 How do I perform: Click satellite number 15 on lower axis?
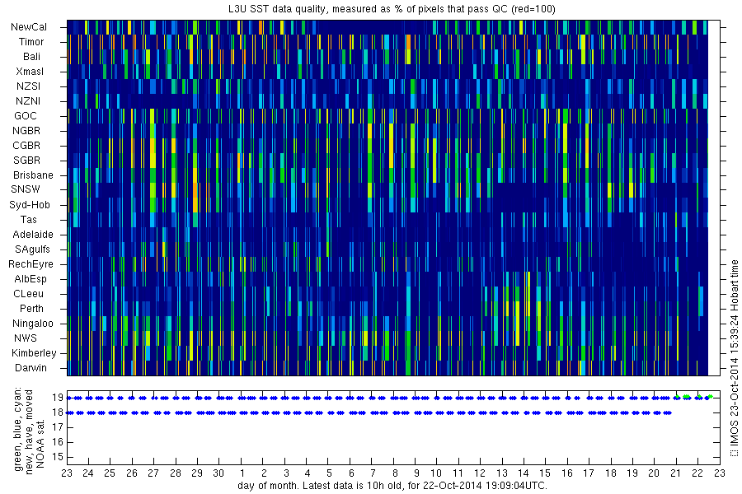click(x=58, y=457)
